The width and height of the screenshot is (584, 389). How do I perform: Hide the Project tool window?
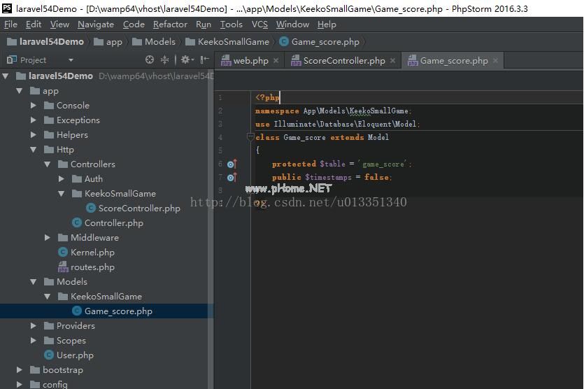204,59
